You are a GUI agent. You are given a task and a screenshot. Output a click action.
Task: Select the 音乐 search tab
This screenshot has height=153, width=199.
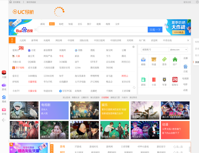[x=80, y=24]
